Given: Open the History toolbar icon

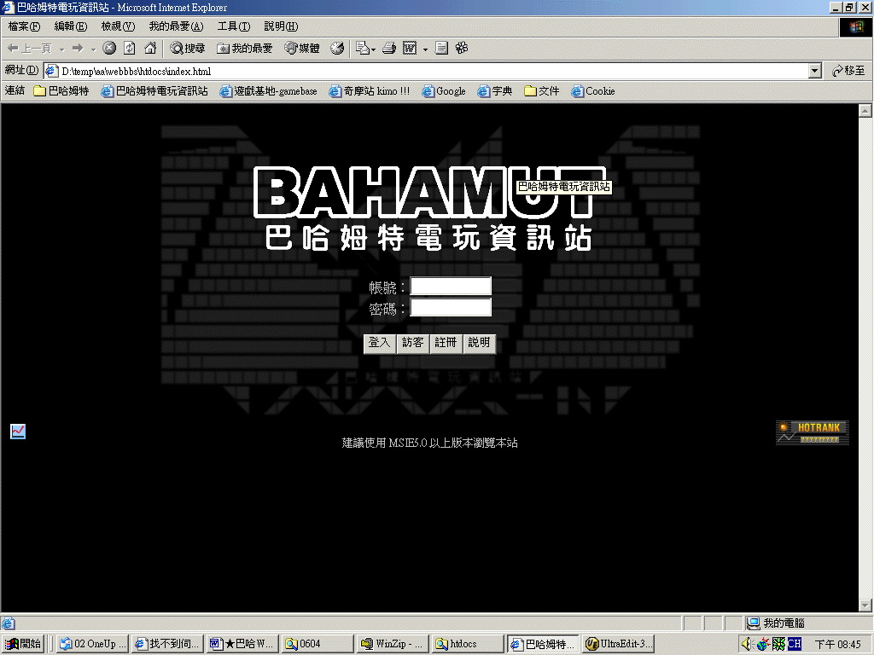Looking at the screenshot, I should tap(337, 49).
